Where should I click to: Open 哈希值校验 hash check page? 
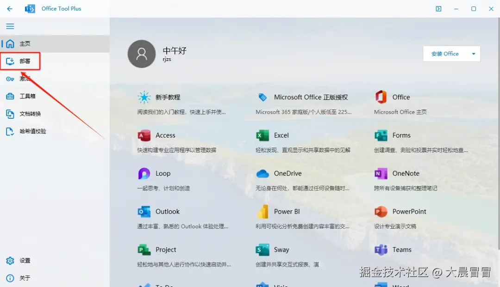[x=55, y=131]
